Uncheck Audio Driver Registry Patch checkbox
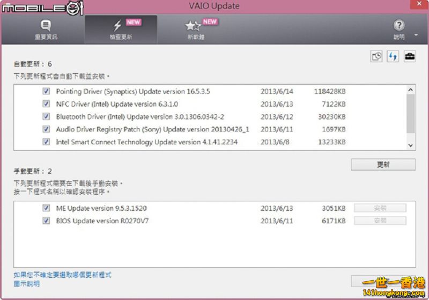 [46, 129]
